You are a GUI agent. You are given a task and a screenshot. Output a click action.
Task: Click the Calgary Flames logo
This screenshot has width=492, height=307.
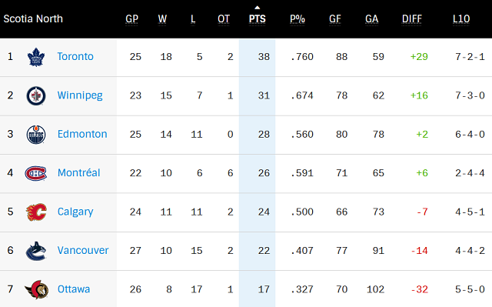pos(36,212)
